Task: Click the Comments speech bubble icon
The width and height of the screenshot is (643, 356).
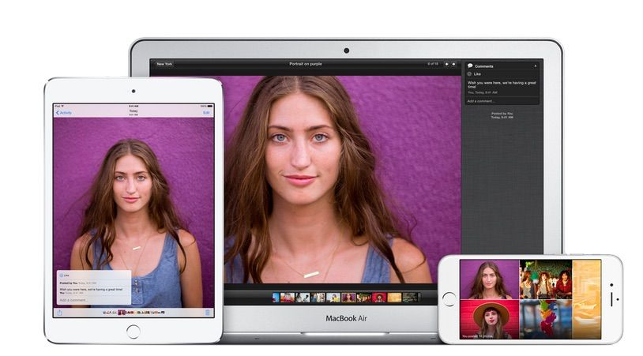Action: tap(471, 66)
